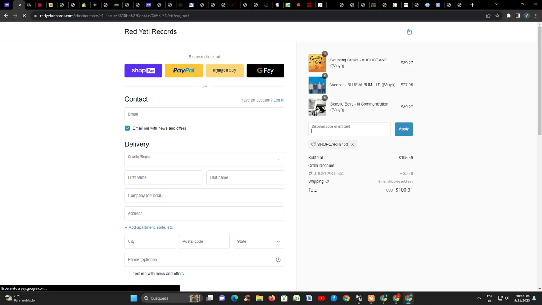The height and width of the screenshot is (305, 542).
Task: Focus the Discount code or gift card field
Action: coord(349,129)
